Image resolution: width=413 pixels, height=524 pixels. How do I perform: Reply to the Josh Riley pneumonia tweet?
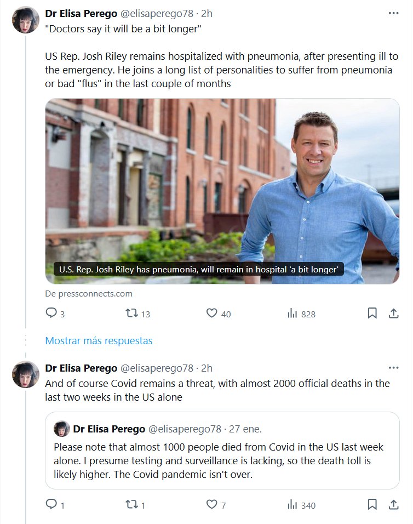coord(51,314)
